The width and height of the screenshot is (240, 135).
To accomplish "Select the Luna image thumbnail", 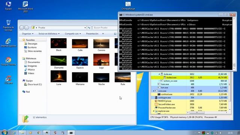I will [58, 76].
